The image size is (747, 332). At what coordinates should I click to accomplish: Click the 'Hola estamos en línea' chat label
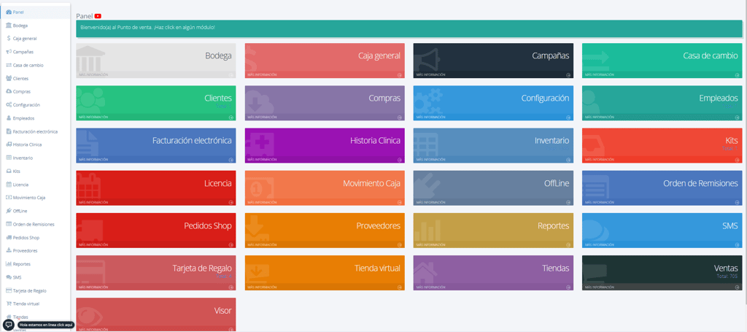coord(46,325)
